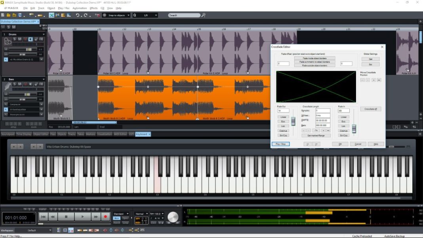Click the Search field in toolbar
This screenshot has height=238, width=423.
click(184, 15)
